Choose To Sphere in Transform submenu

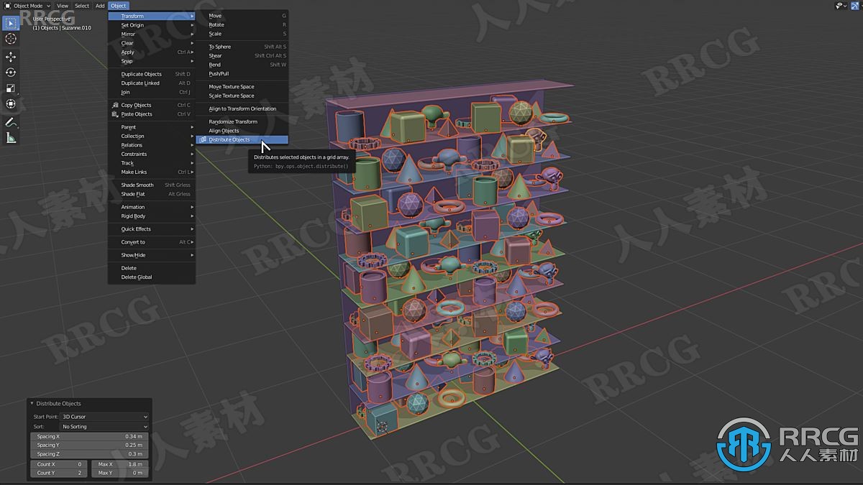[x=242, y=47]
